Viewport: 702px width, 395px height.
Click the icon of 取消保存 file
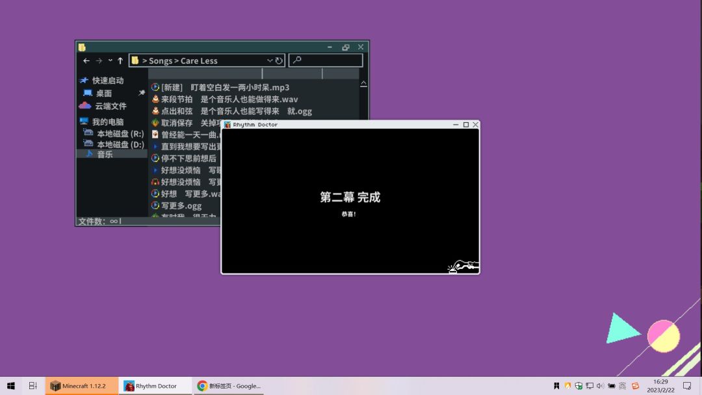(x=155, y=123)
